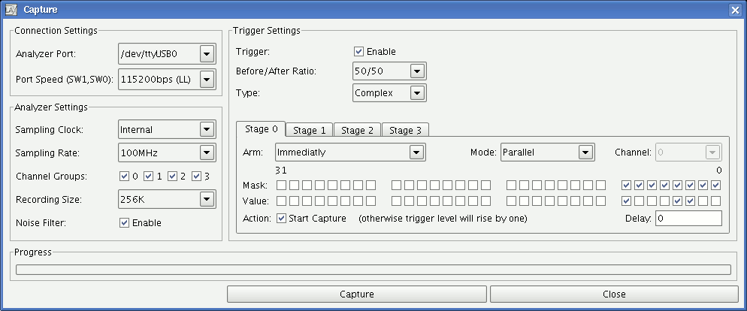Viewport: 747px width, 311px height.
Task: Click the Delay input field
Action: (688, 219)
